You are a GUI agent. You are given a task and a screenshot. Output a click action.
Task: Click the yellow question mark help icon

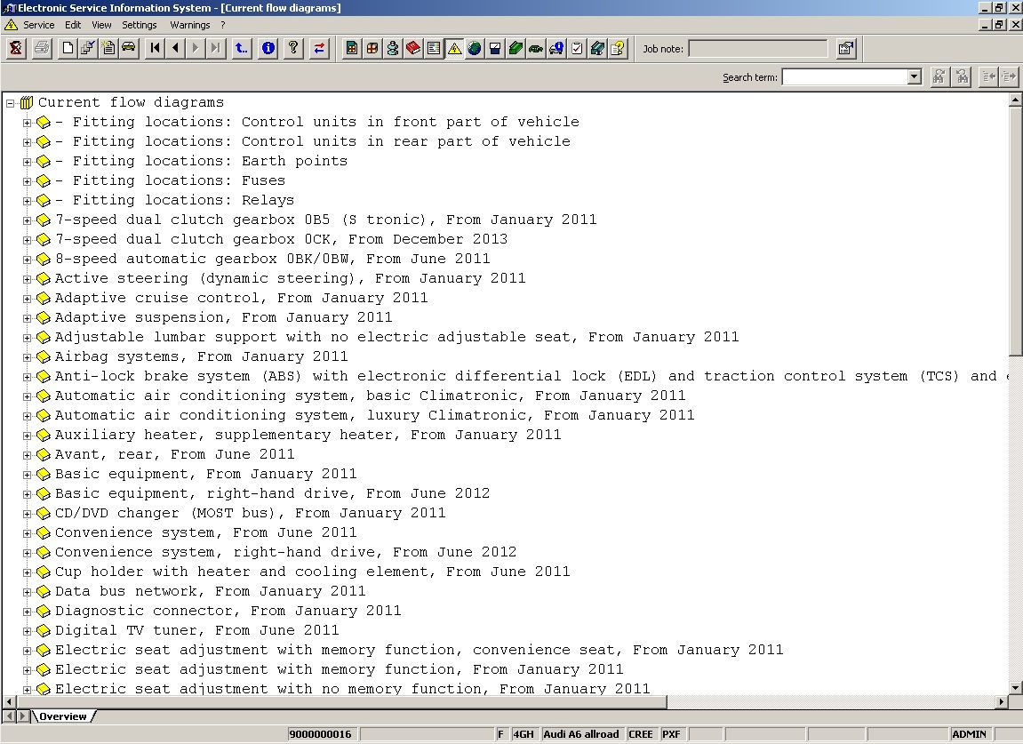(293, 48)
